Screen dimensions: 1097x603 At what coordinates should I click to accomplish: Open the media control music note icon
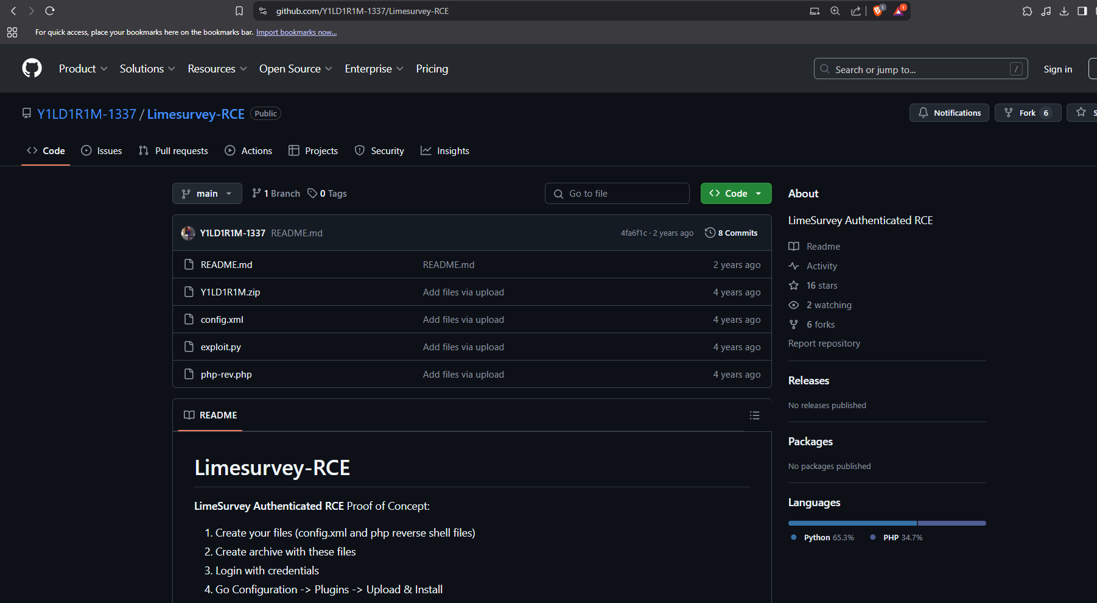click(x=1046, y=11)
